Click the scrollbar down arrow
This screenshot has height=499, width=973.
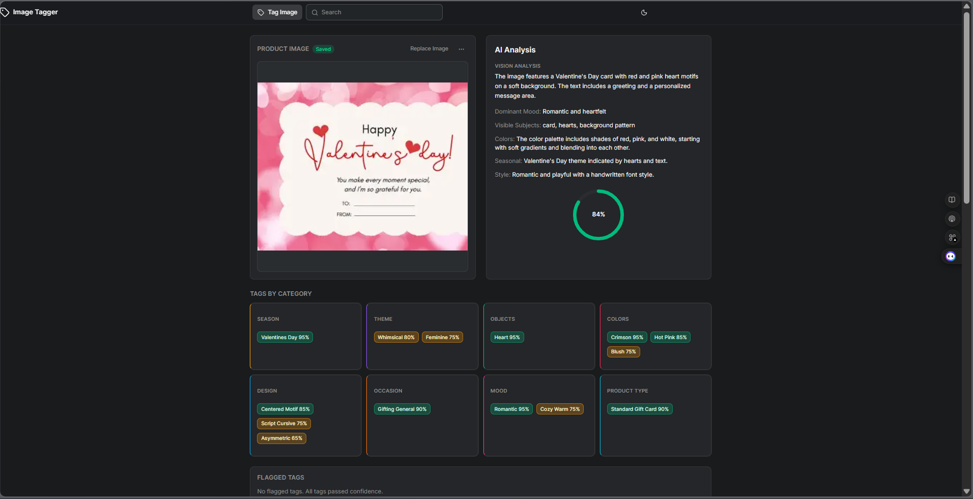pos(966,492)
